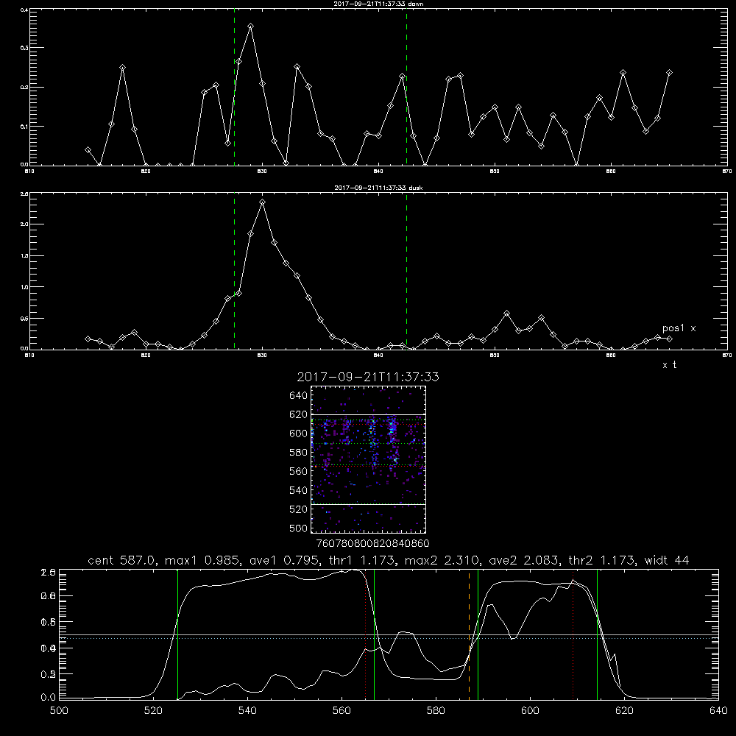736x736 pixels.
Task: Click the 520 label on bottom plot x-axis
Action: 153,711
